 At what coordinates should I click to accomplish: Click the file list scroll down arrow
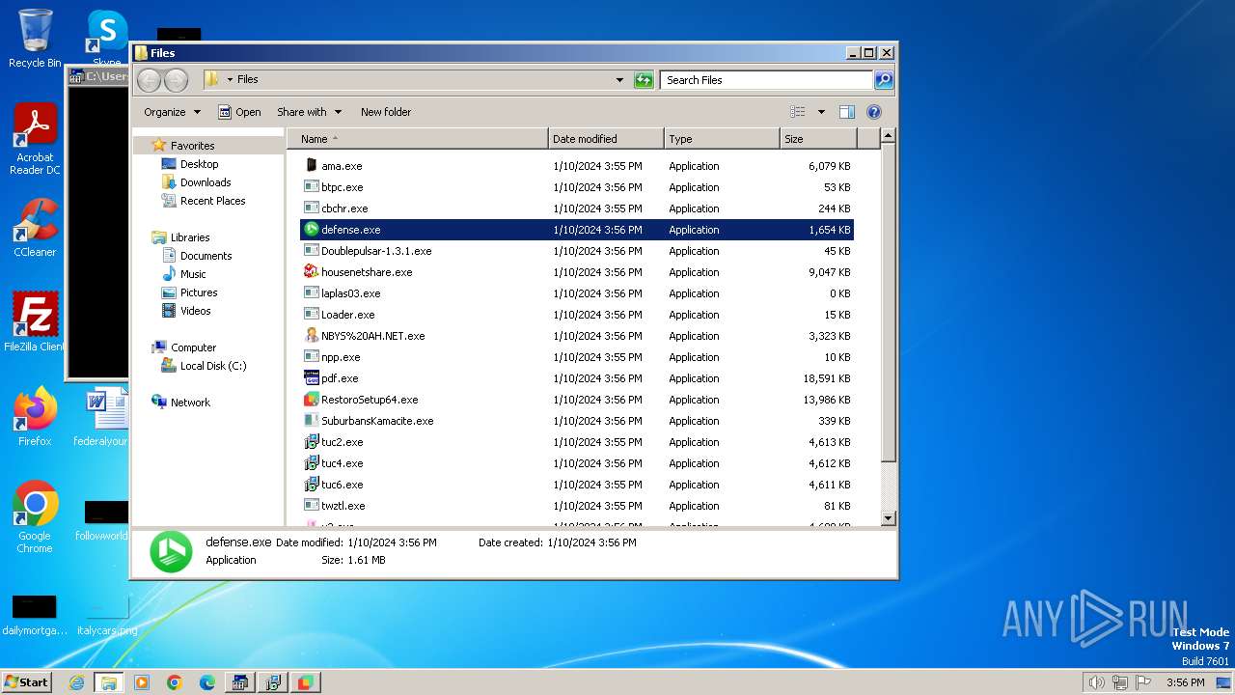[x=889, y=518]
